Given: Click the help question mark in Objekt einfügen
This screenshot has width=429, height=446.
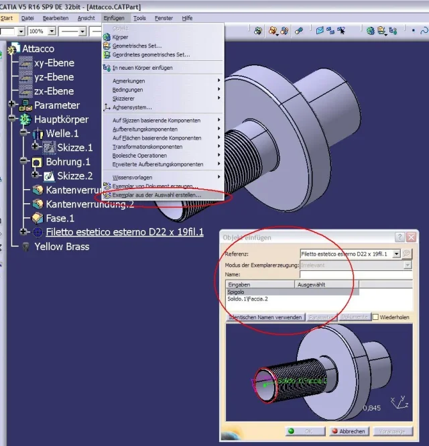Looking at the screenshot, I should tap(400, 237).
